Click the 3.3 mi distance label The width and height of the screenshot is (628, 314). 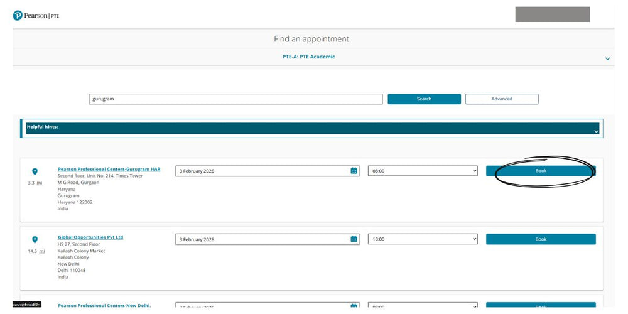(35, 183)
